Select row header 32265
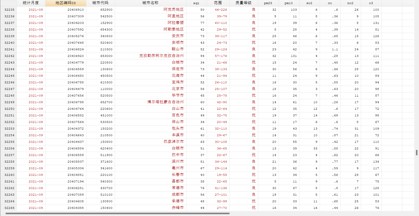This screenshot has width=419, height=216. 8,208
